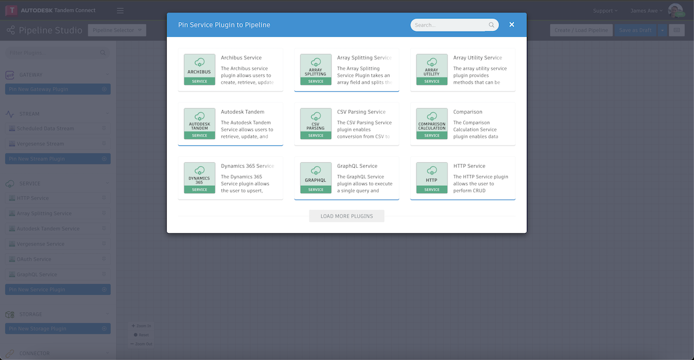Select Archibus Service title text
The height and width of the screenshot is (360, 694).
pyautogui.click(x=241, y=58)
